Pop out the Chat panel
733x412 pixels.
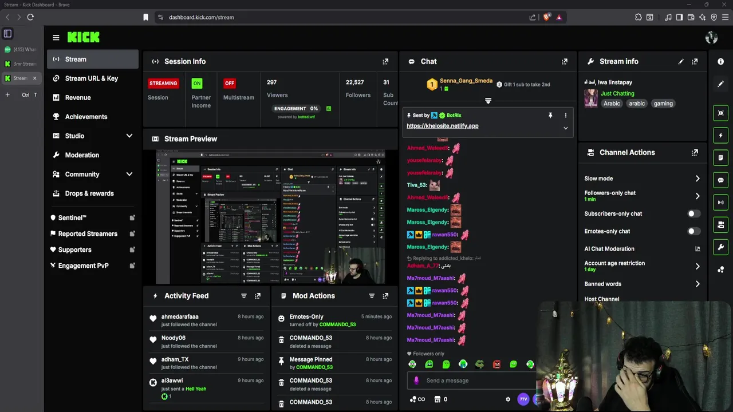pos(565,61)
